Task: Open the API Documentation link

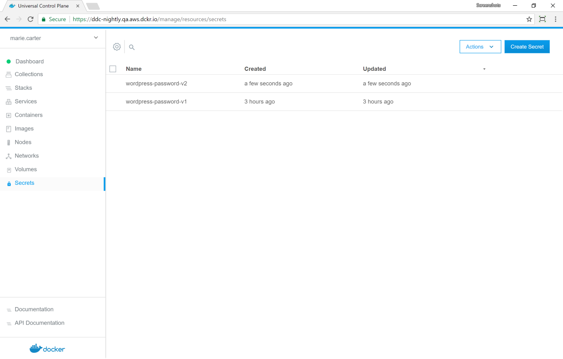Action: [40, 323]
